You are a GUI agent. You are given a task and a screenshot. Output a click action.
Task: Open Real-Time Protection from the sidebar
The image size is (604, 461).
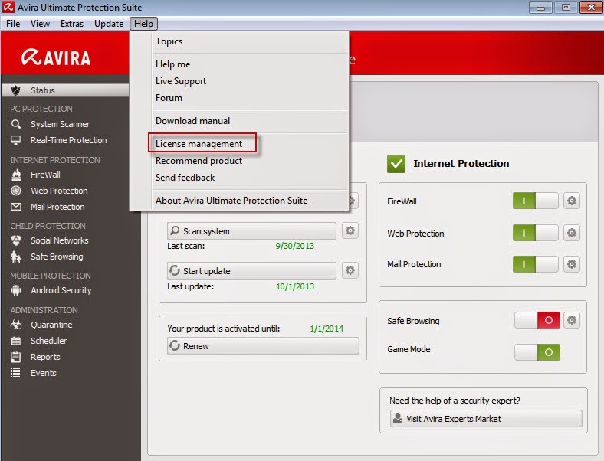pos(69,140)
